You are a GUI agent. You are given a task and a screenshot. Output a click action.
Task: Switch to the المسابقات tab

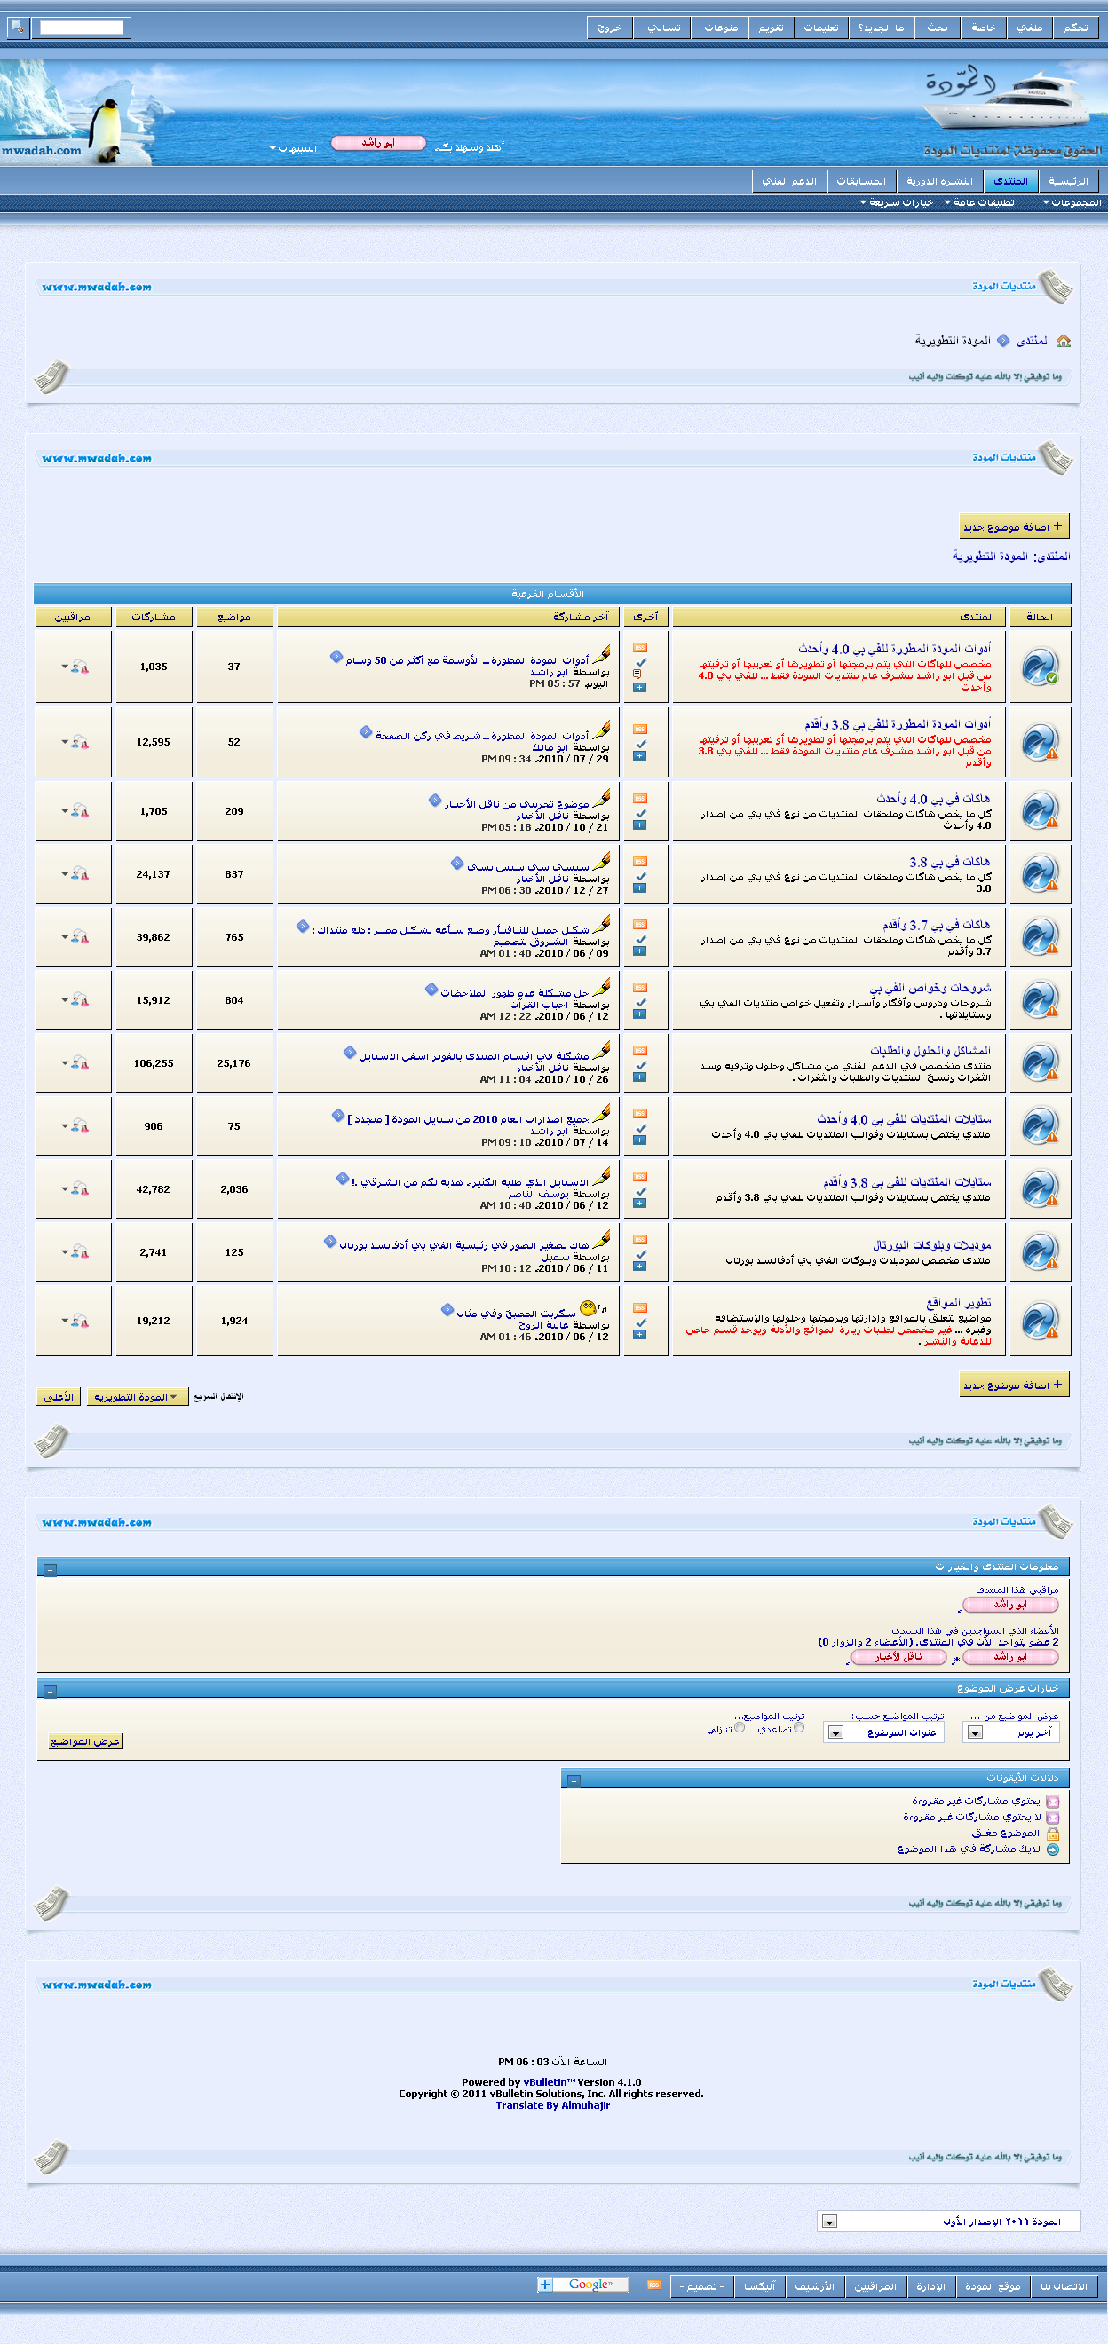click(x=860, y=181)
